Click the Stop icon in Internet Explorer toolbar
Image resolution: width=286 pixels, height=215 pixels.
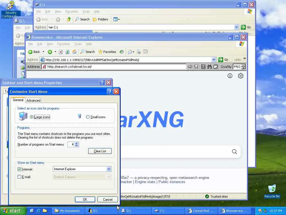(x=61, y=52)
